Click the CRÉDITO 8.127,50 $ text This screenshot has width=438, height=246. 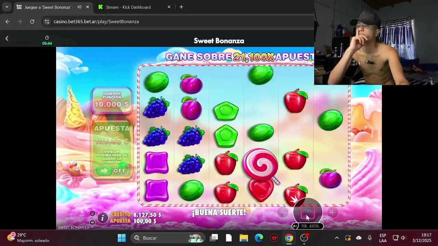point(136,215)
